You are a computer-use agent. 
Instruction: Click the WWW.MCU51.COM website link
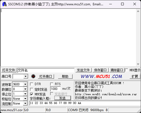click(101, 76)
